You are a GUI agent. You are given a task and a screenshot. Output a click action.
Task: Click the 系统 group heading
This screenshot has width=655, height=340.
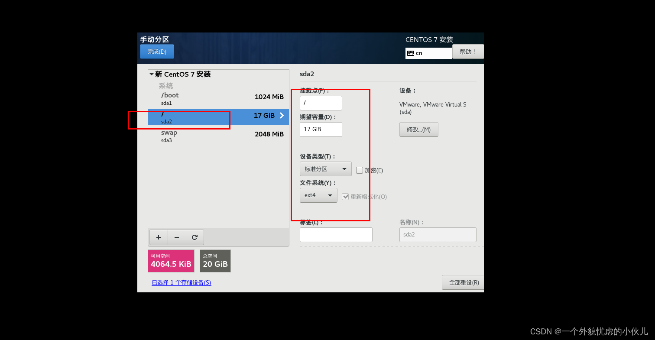tap(166, 86)
